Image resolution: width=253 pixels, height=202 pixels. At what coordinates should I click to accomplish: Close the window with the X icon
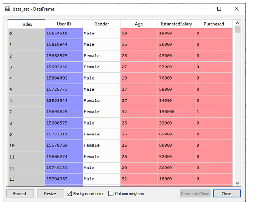click(236, 9)
